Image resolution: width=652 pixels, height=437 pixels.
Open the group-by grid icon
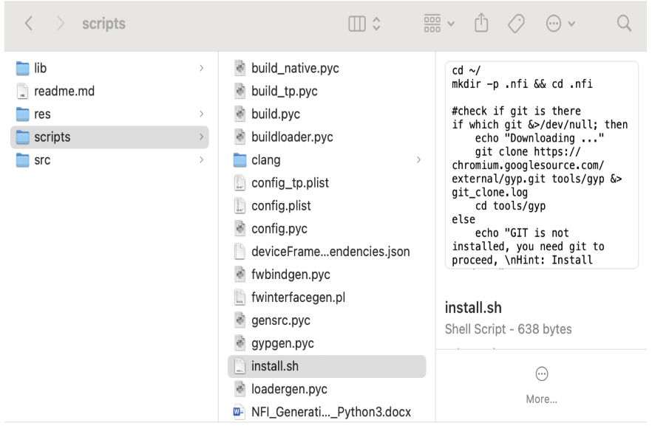point(432,24)
